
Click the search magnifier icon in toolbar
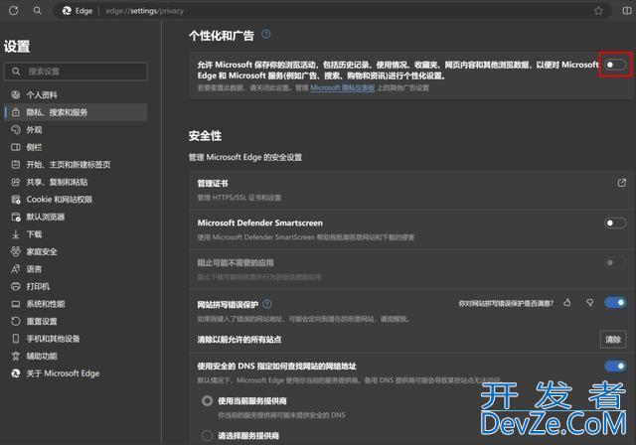(37, 11)
